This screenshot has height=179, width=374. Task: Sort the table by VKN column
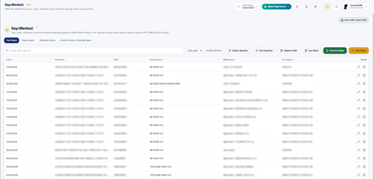tap(117, 60)
